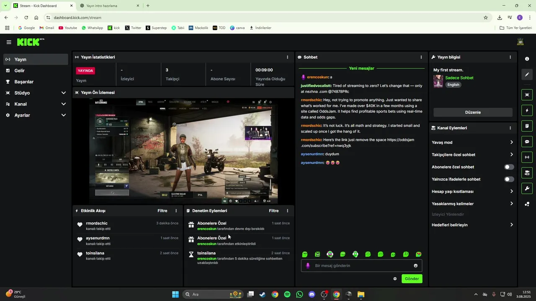Click the YAYINDA live badge

[85, 71]
